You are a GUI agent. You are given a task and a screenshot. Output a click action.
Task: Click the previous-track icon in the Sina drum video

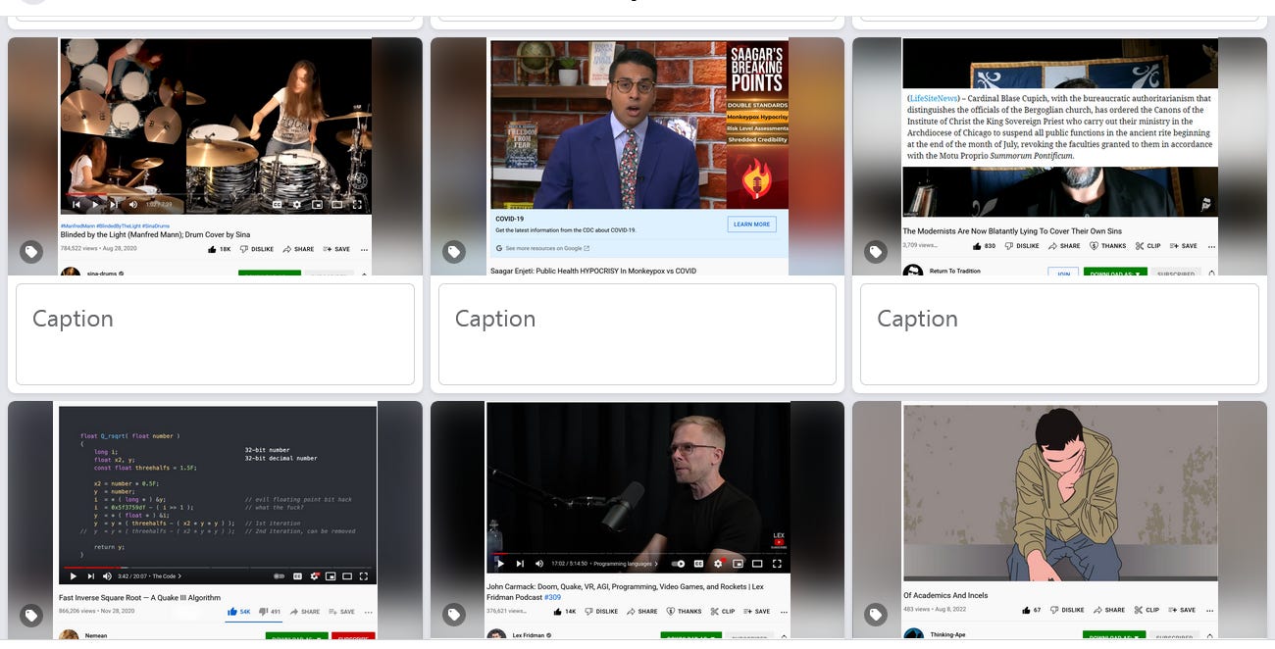click(76, 205)
